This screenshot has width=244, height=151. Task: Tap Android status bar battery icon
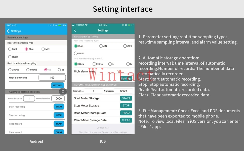point(59,25)
